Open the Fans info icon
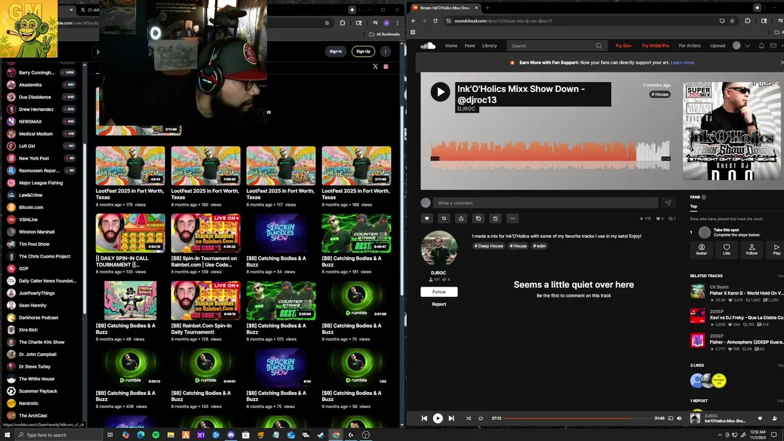The width and height of the screenshot is (784, 441). point(703,197)
